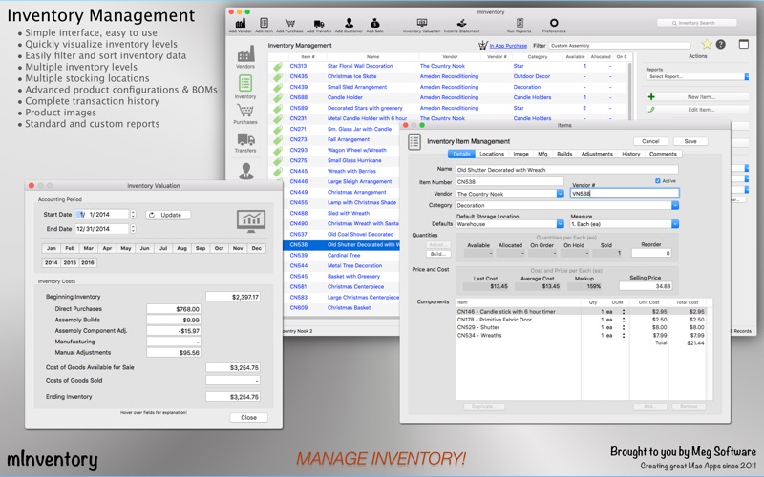Click the Add Vendor toolbar icon
The width and height of the screenshot is (764, 477).
click(240, 23)
